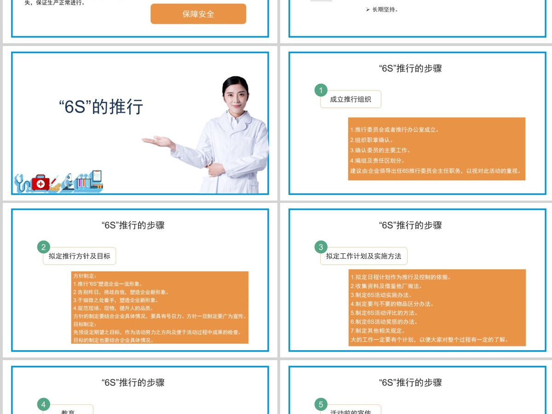Click green step number 2 circle
The height and width of the screenshot is (414, 552).
tap(43, 247)
